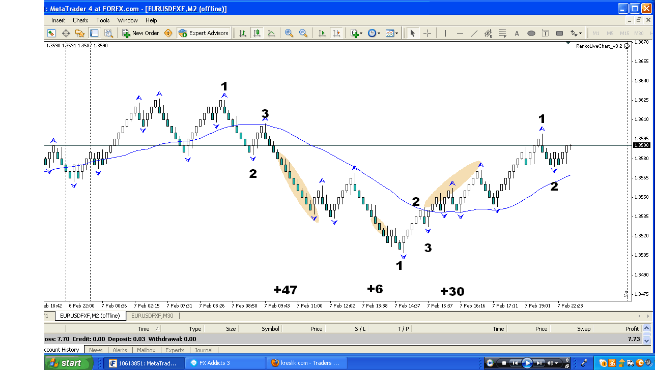
Task: Open the Tools menu
Action: 103,20
